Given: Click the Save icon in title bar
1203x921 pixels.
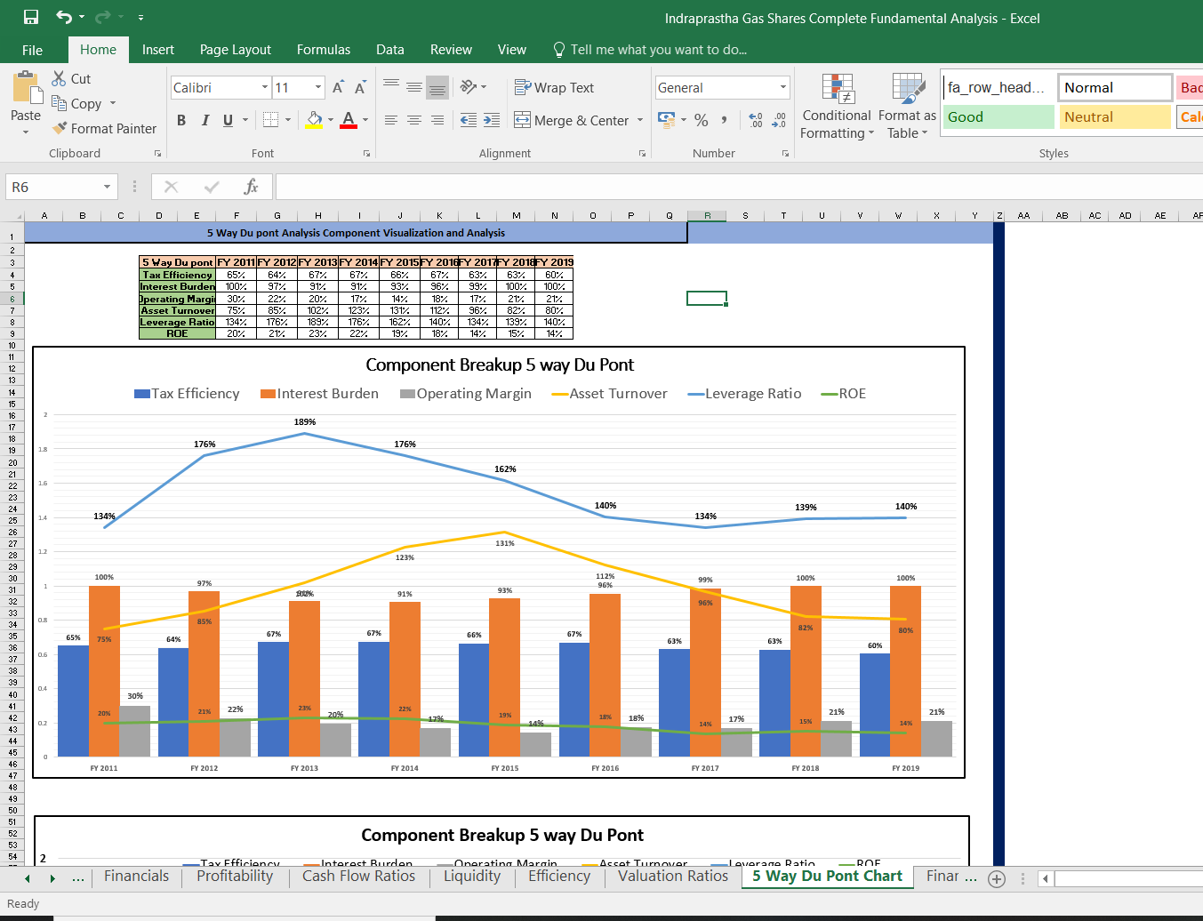Looking at the screenshot, I should pos(31,17).
